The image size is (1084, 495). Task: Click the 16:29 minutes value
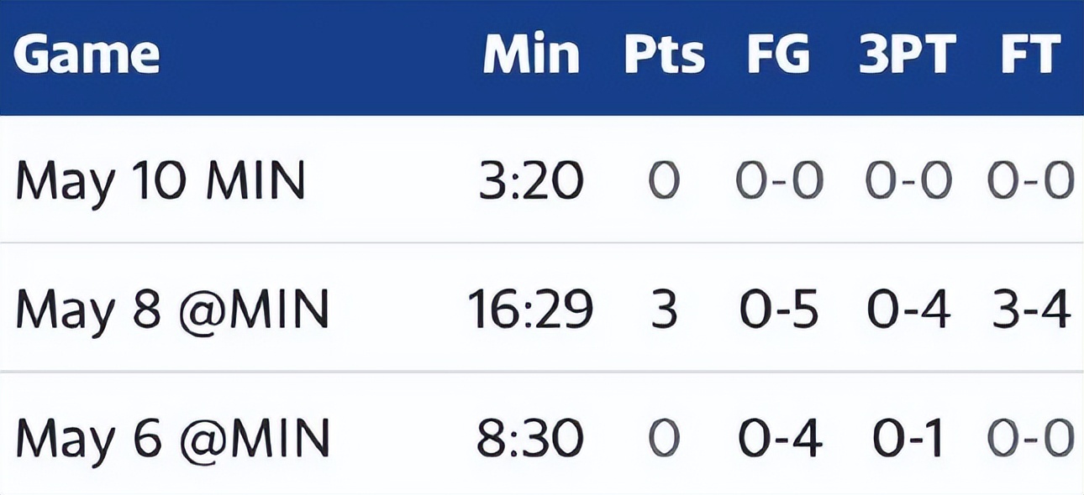click(x=531, y=309)
